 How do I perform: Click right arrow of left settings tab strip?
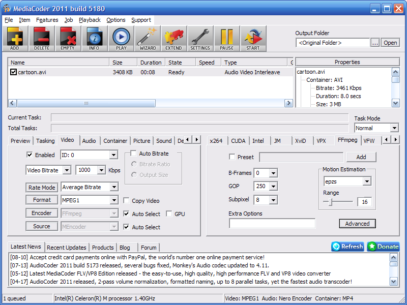197,139
